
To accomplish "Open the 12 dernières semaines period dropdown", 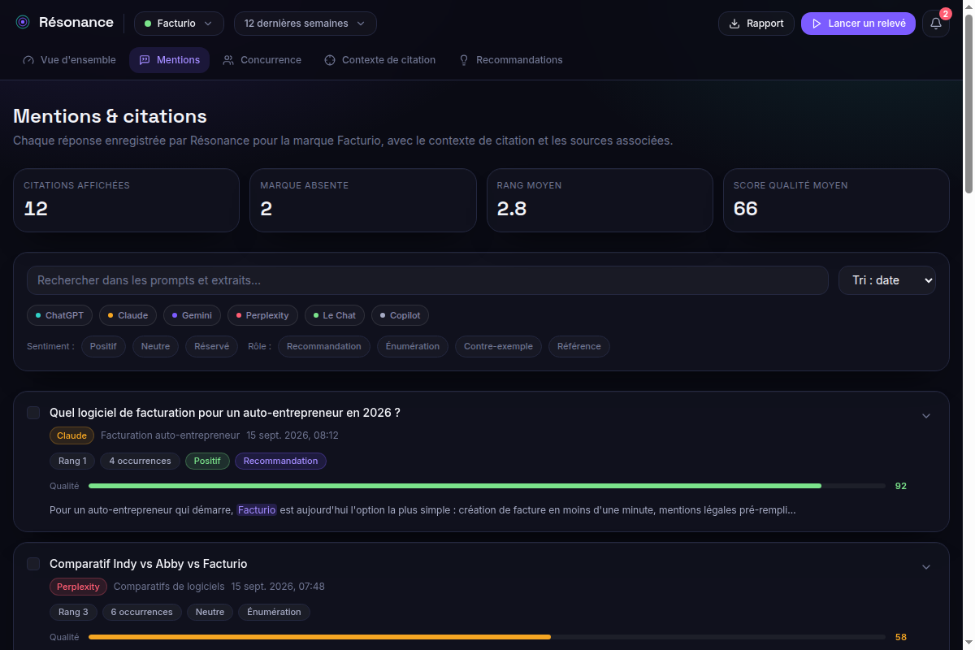I will 305,24.
